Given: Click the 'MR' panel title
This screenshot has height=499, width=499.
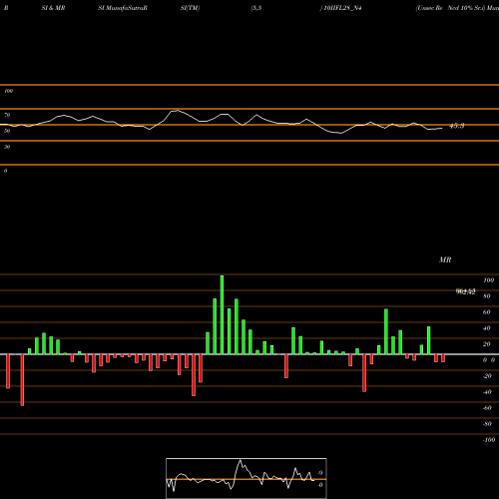Looking at the screenshot, I should coord(445,259).
